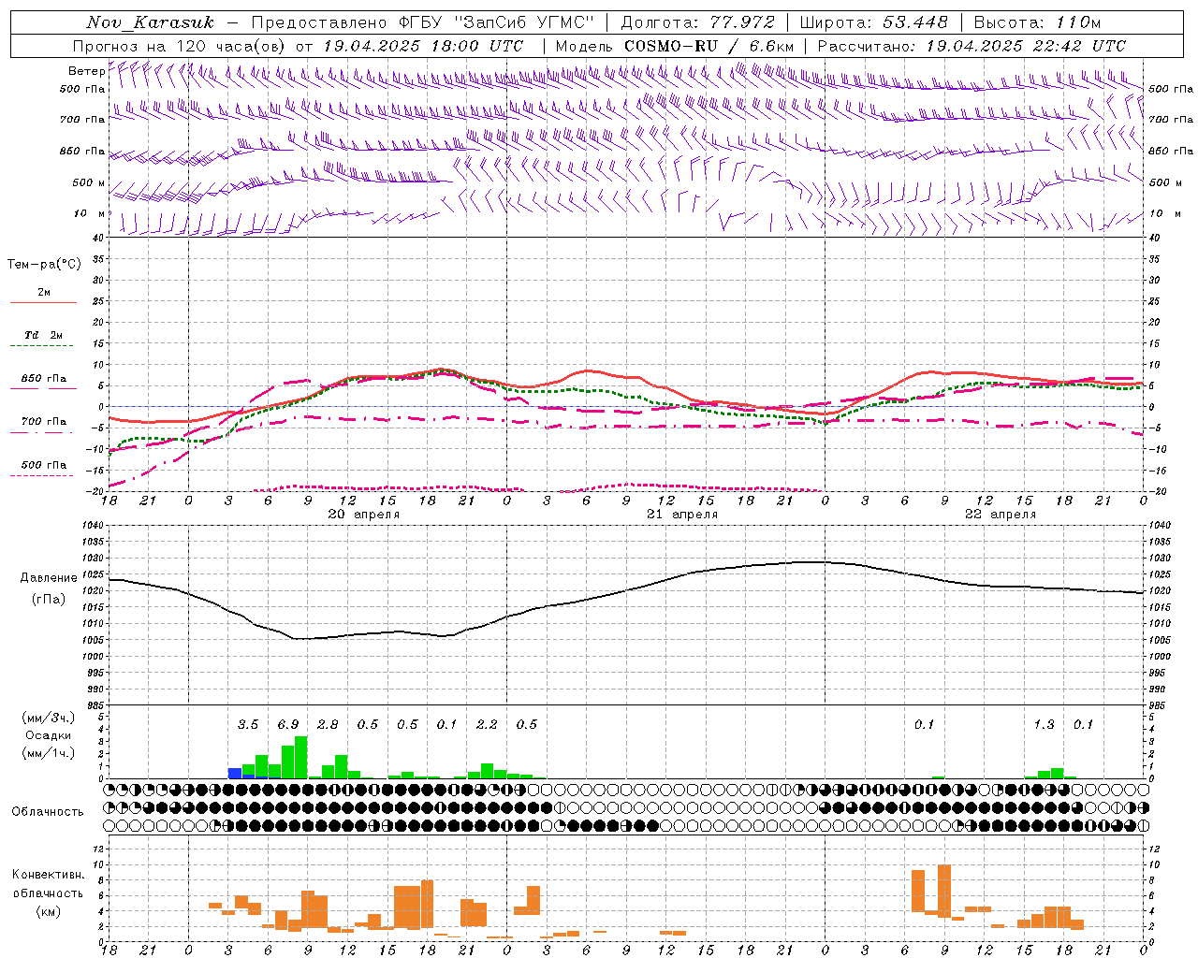Click the 2.8 precipitation total
This screenshot has width=1198, height=958.
(x=328, y=725)
